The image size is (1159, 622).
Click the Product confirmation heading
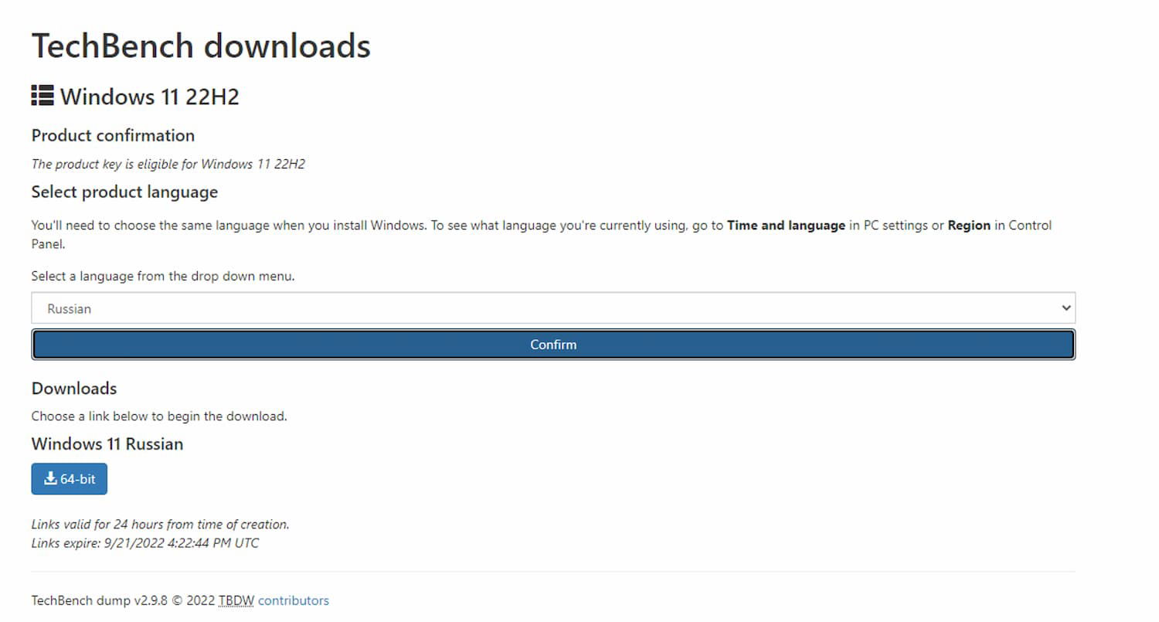[113, 136]
